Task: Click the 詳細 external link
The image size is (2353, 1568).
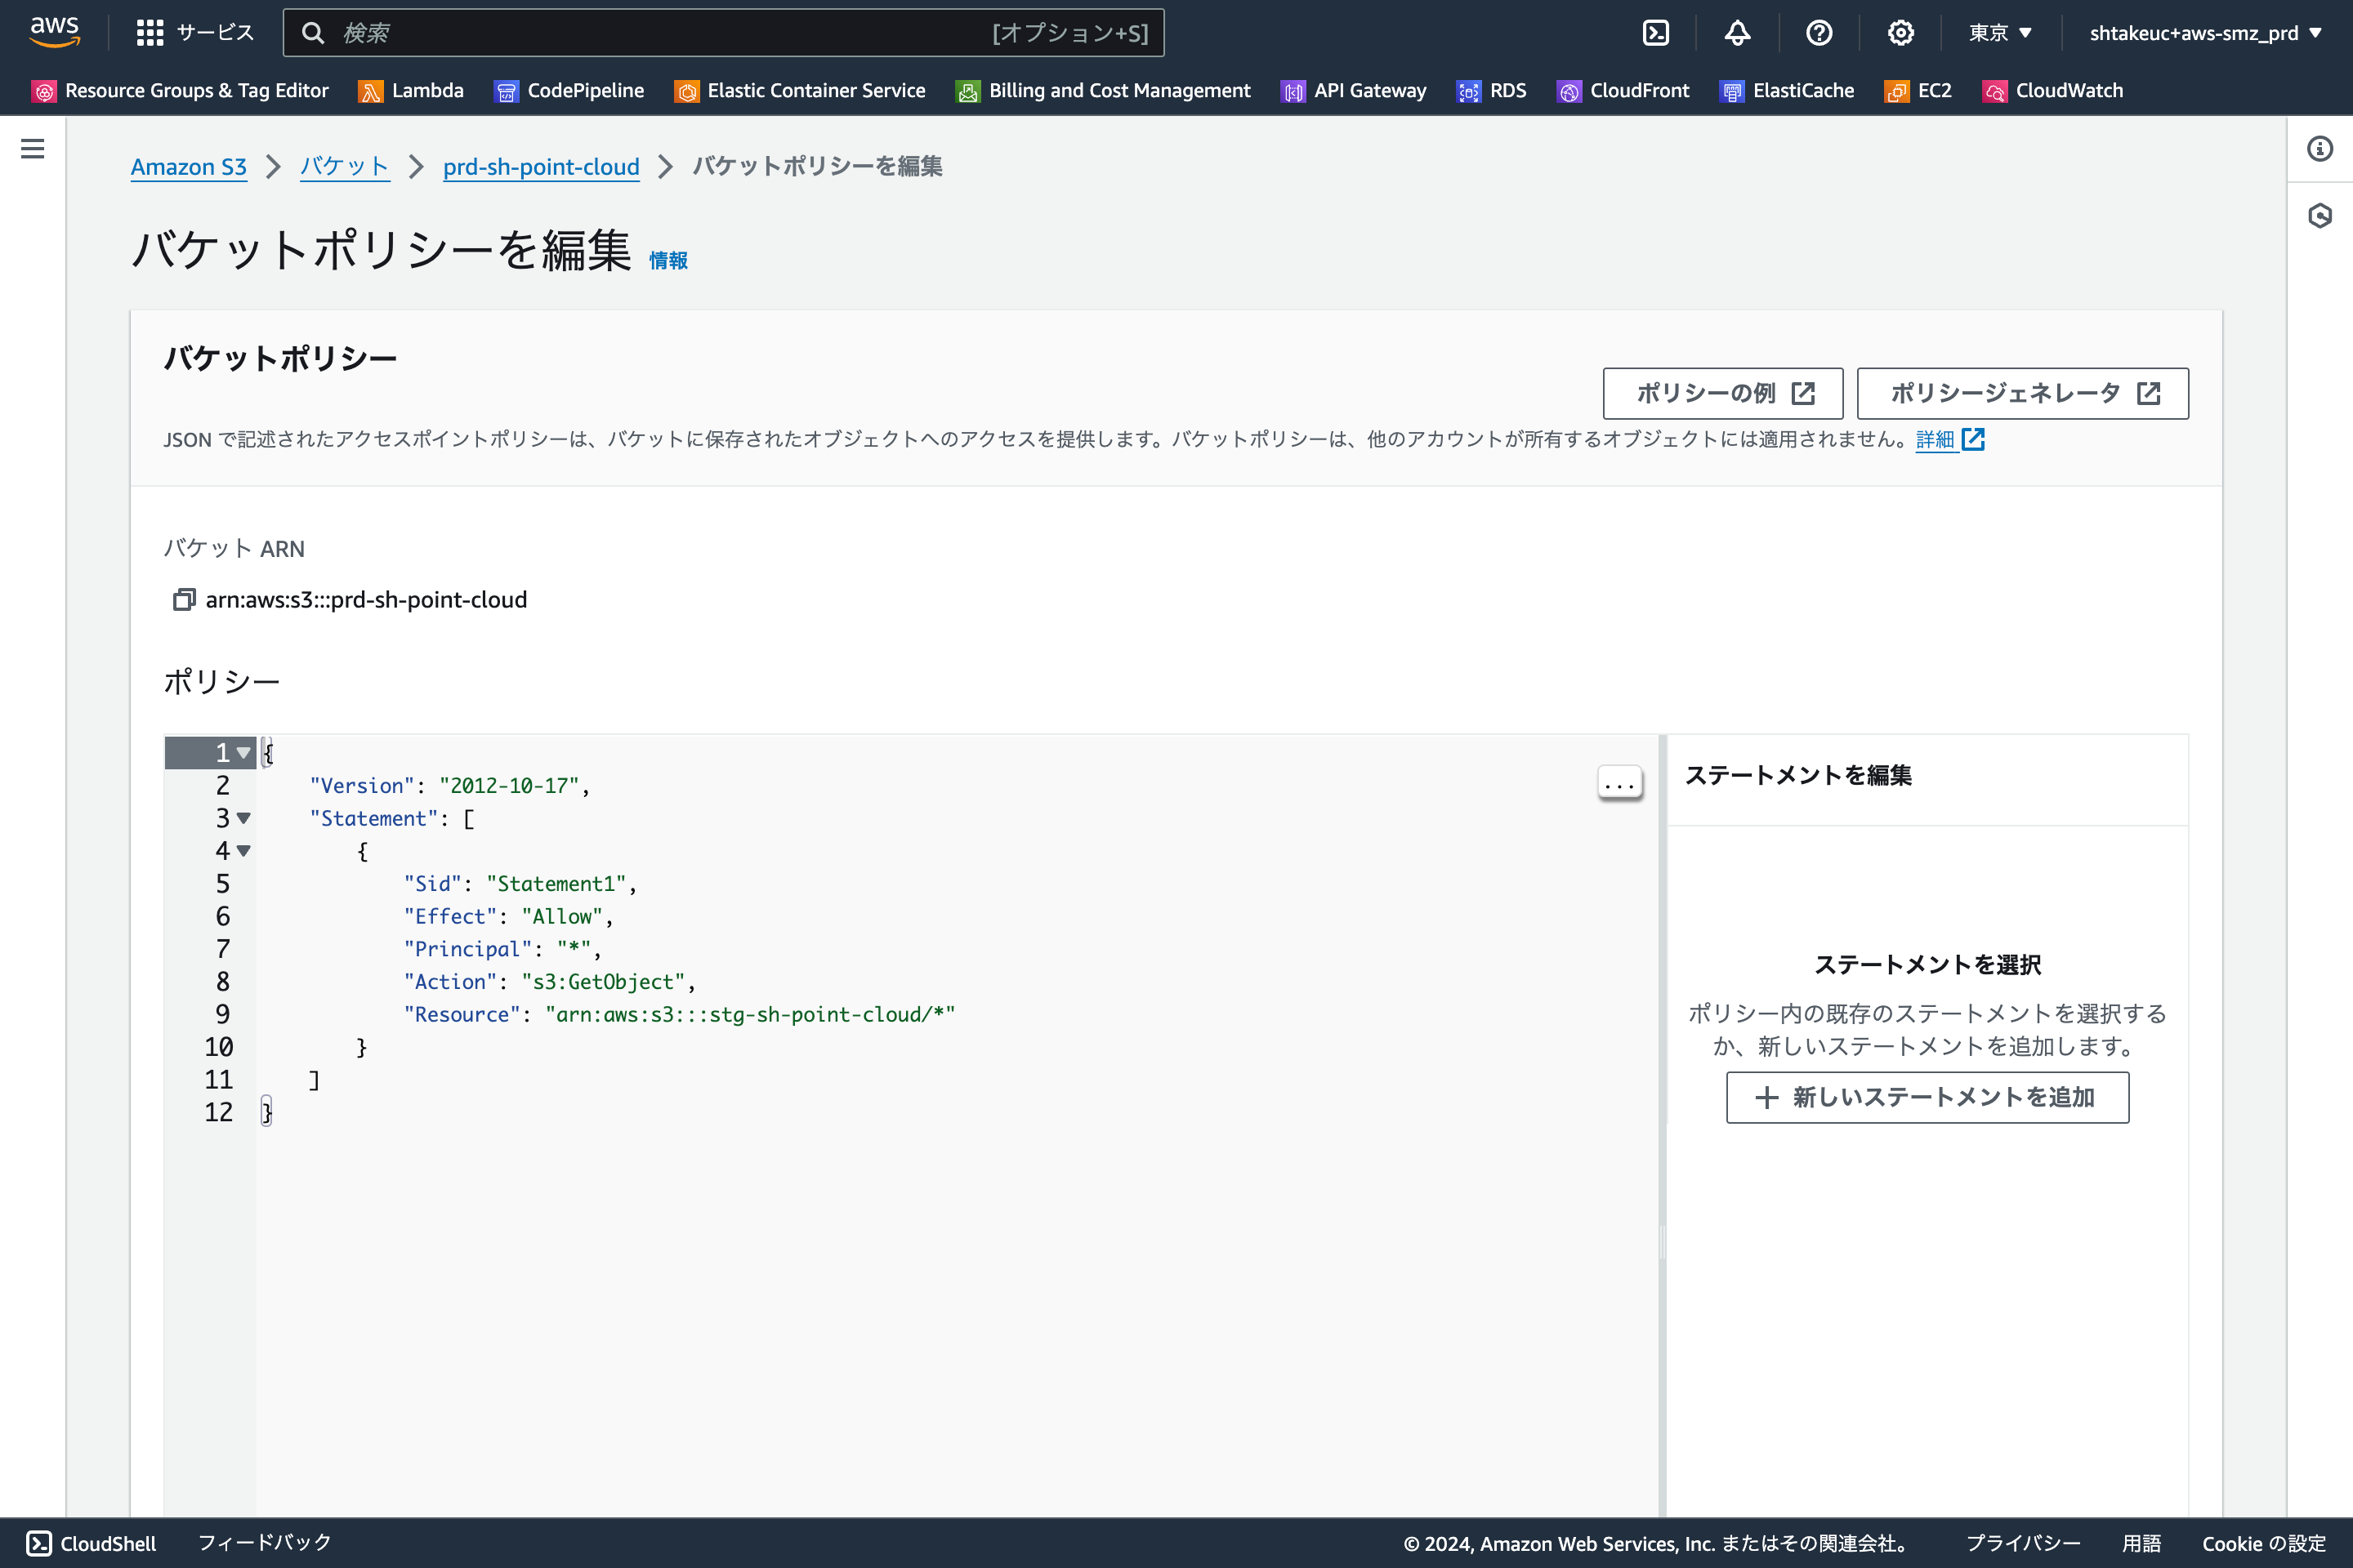Action: coord(1949,439)
